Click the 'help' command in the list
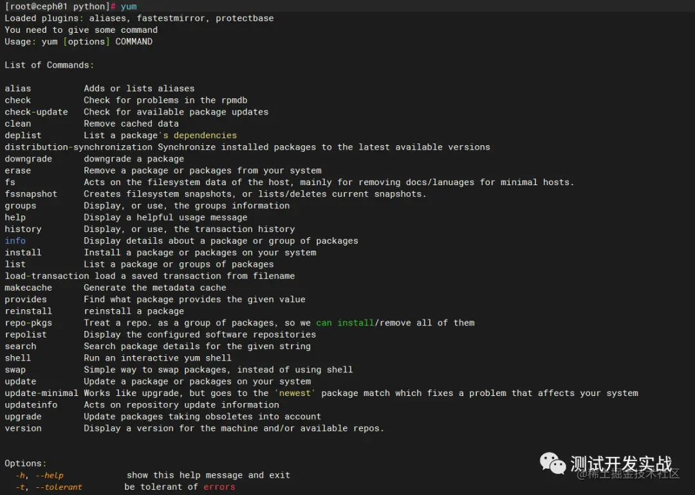The image size is (695, 495). tap(15, 217)
